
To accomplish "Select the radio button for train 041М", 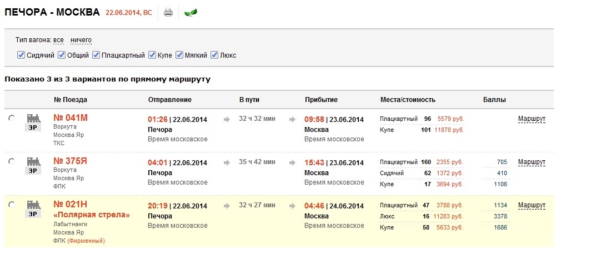I will point(12,118).
